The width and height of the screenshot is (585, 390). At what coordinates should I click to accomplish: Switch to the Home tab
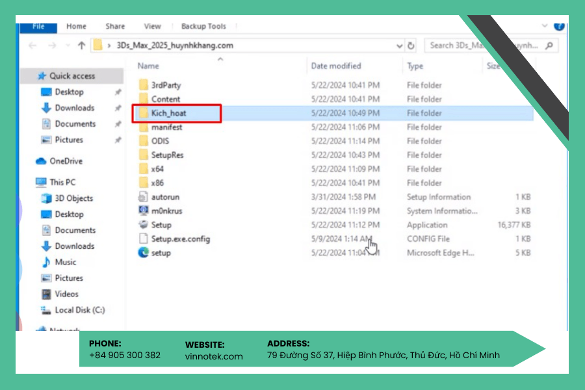pos(76,27)
